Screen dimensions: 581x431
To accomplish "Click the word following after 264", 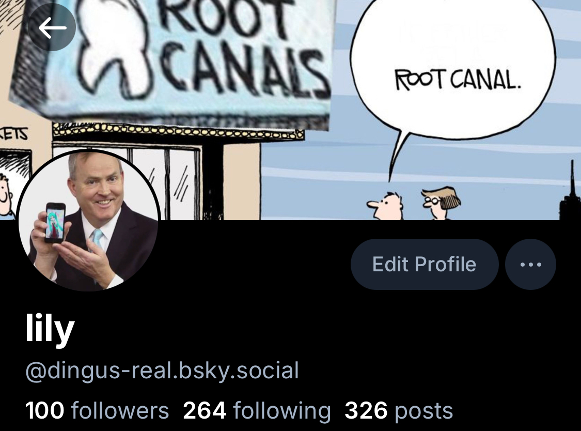I will pyautogui.click(x=282, y=411).
